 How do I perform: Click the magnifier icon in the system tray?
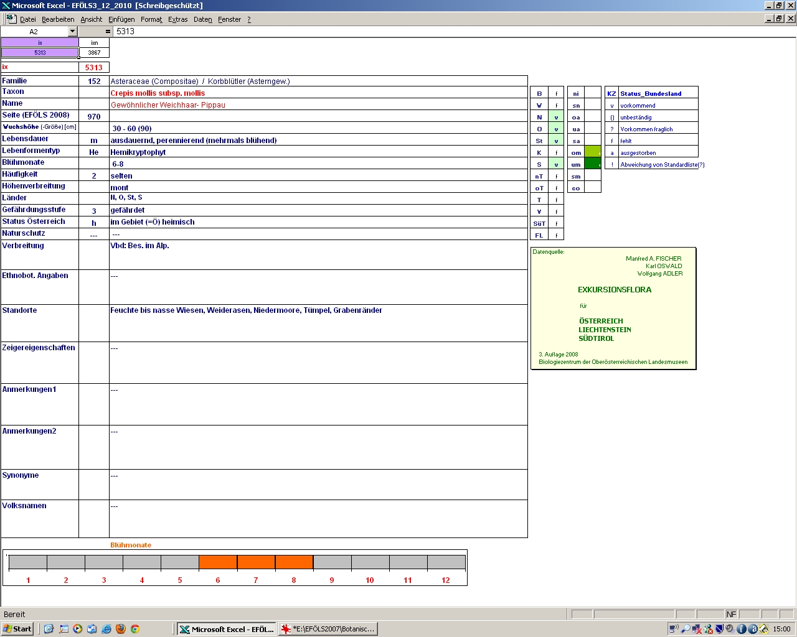click(x=686, y=629)
